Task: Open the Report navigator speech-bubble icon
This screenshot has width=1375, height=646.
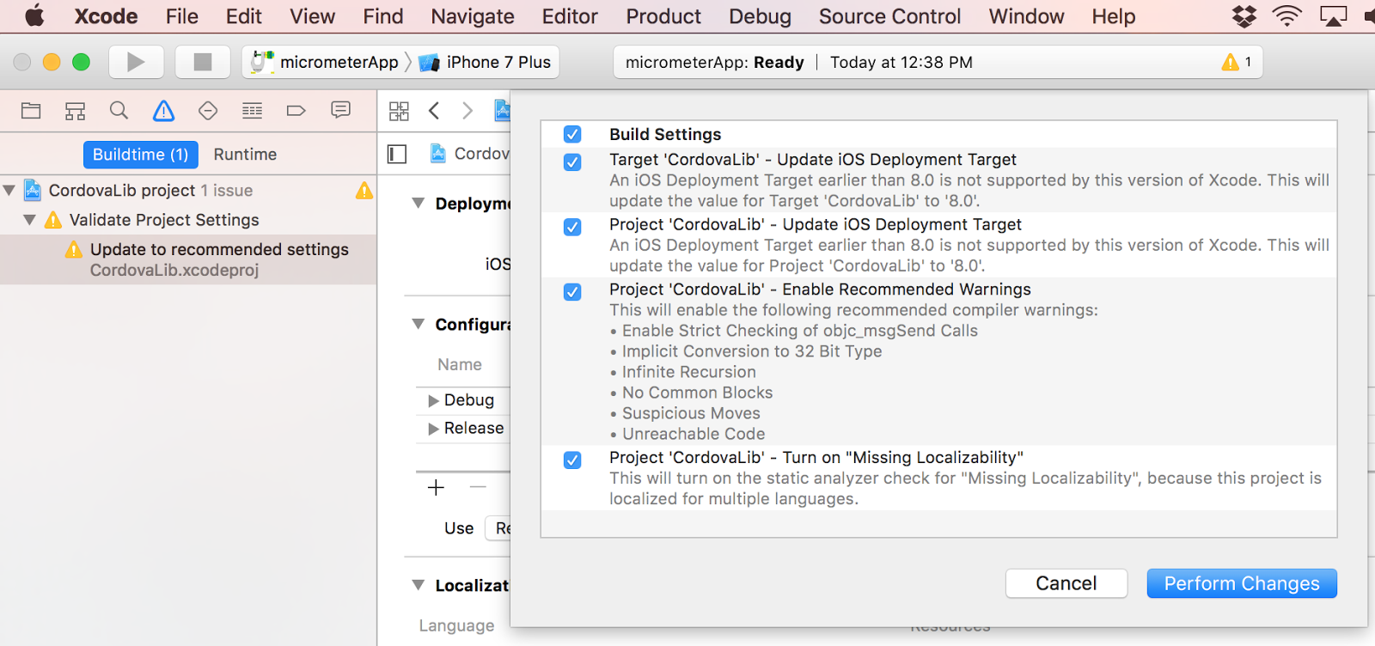Action: click(x=341, y=111)
